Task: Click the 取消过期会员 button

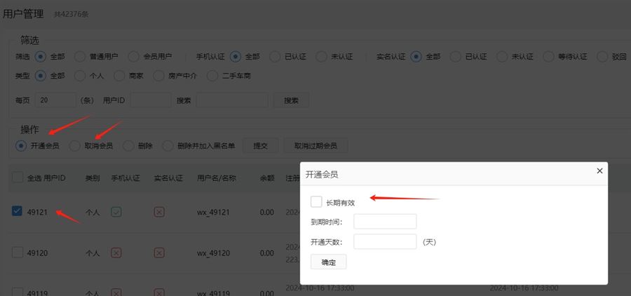Action: pos(315,146)
